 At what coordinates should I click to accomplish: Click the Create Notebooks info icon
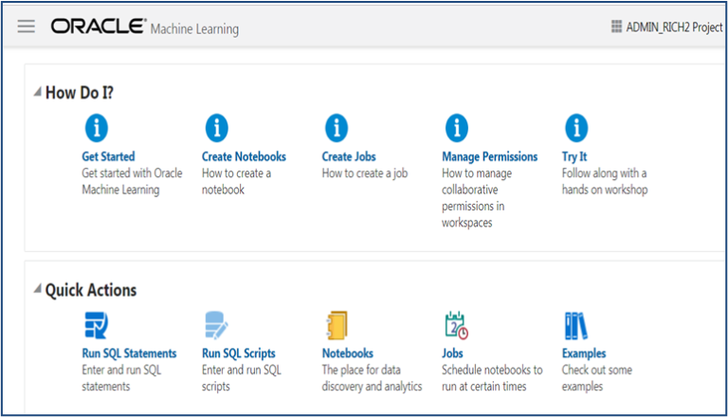coord(217,127)
